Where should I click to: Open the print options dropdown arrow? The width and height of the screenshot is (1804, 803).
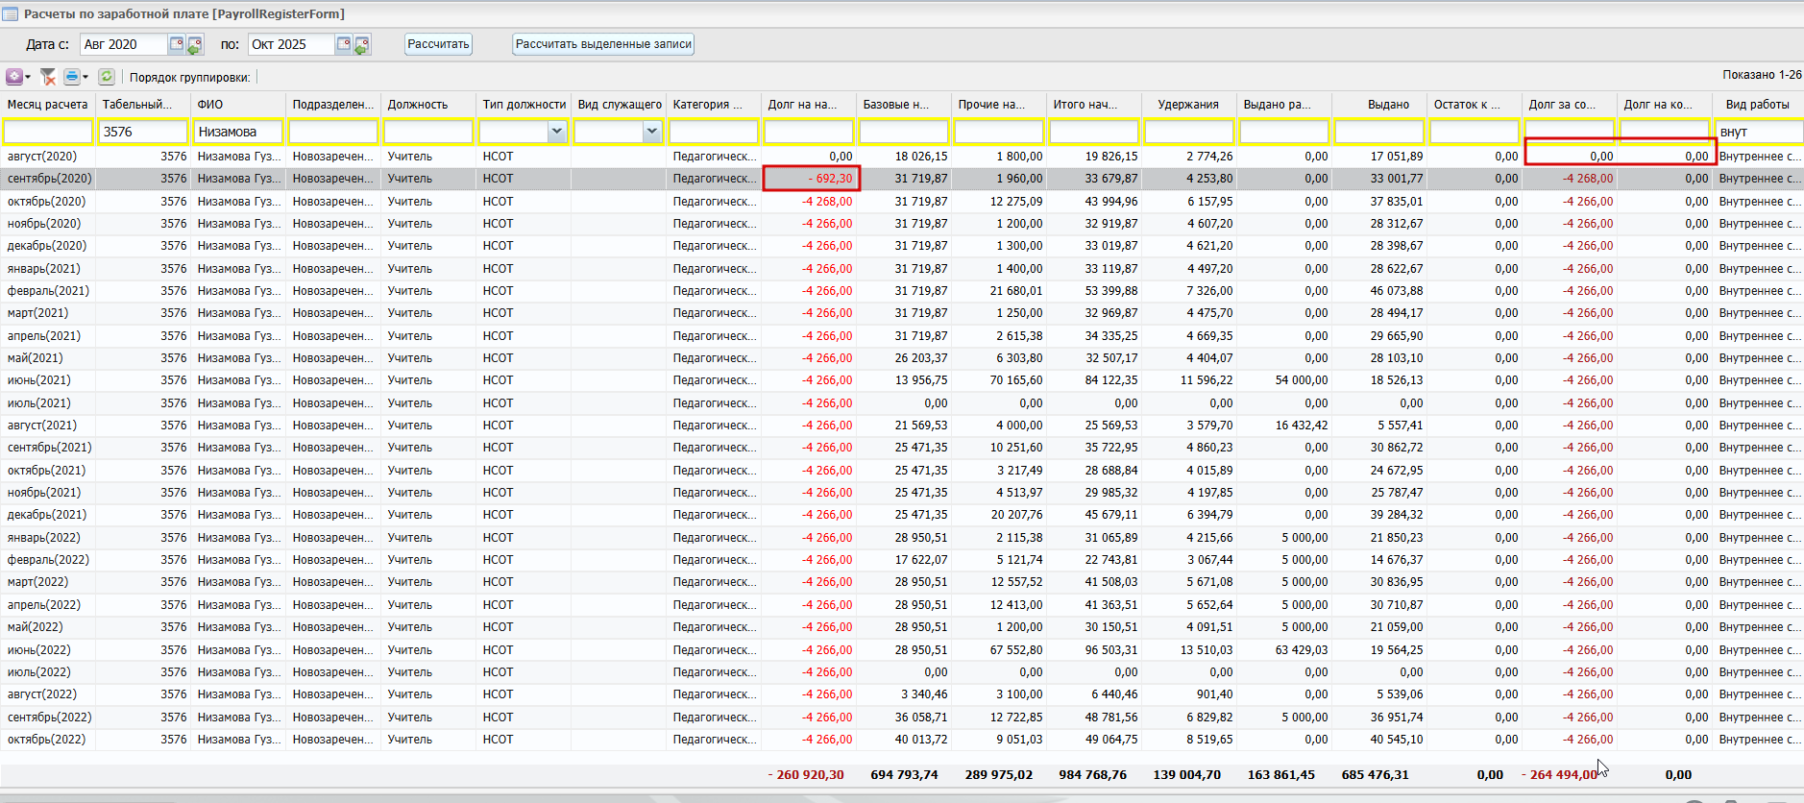click(85, 77)
